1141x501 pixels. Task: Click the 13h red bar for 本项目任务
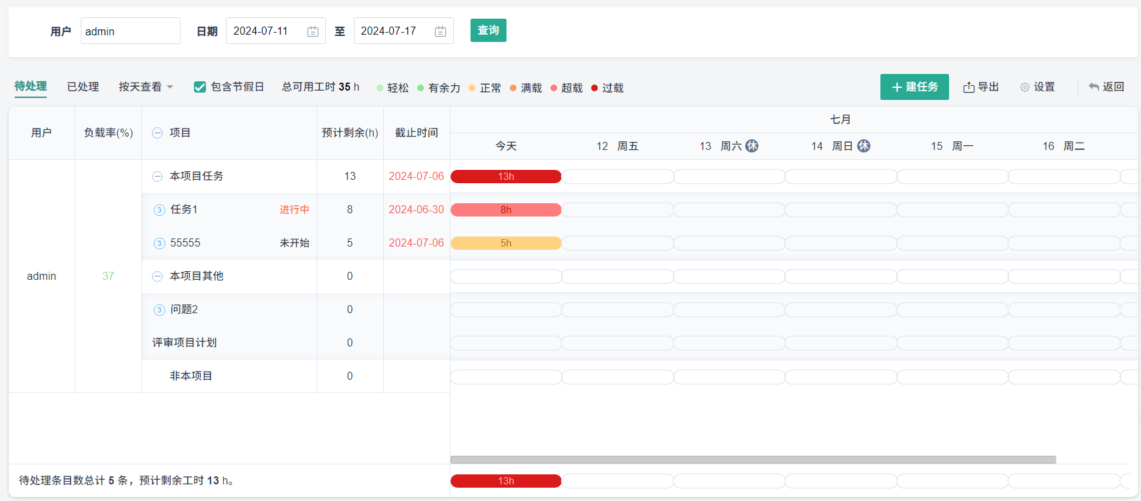[x=506, y=177]
